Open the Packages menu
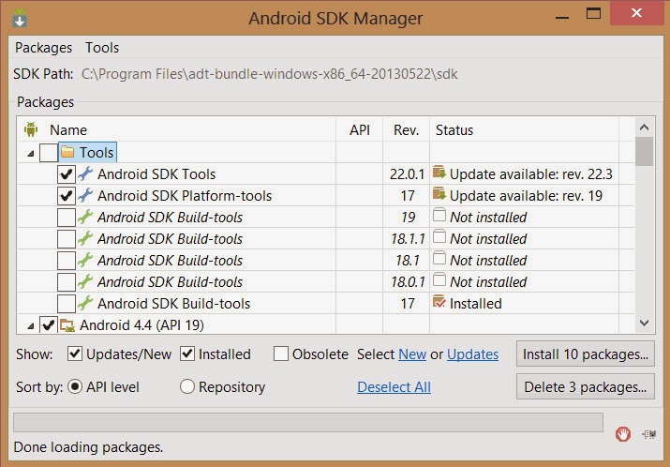This screenshot has height=467, width=670. click(x=43, y=47)
